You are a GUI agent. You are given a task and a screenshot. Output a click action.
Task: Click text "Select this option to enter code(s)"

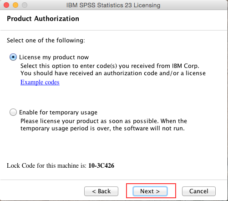click(69, 66)
